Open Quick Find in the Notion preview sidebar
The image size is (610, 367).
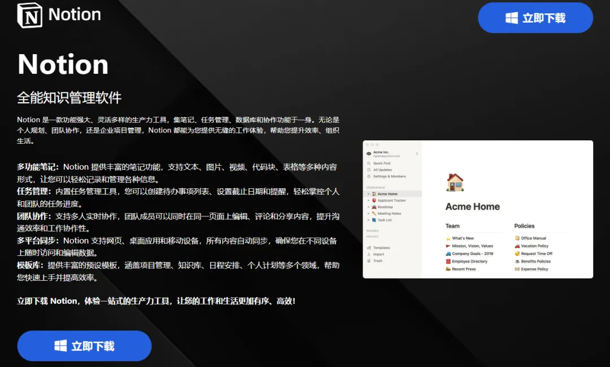coord(378,163)
